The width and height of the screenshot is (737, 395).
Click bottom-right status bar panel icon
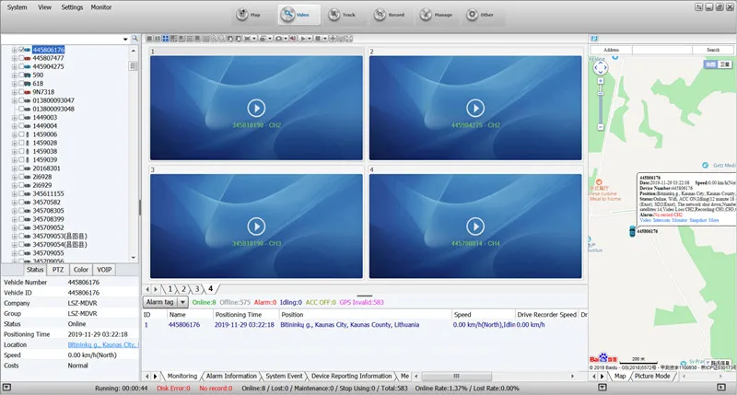721,388
